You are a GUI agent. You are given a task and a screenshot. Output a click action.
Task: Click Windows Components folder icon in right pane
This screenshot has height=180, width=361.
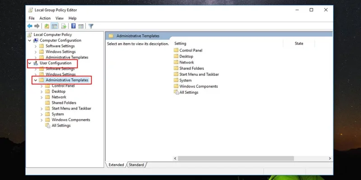176,86
